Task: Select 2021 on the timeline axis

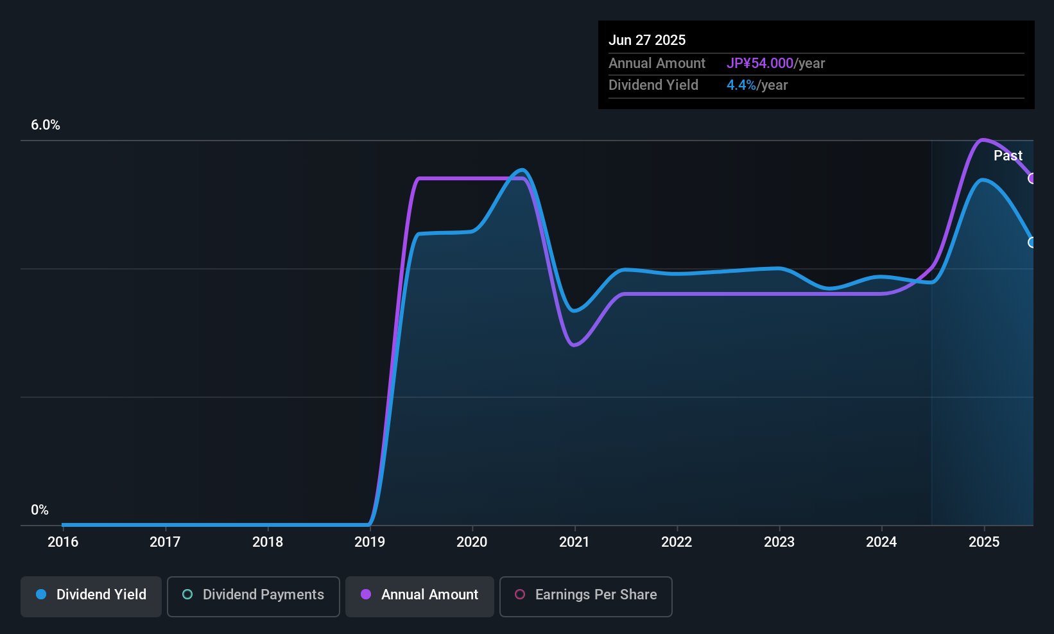Action: [575, 542]
